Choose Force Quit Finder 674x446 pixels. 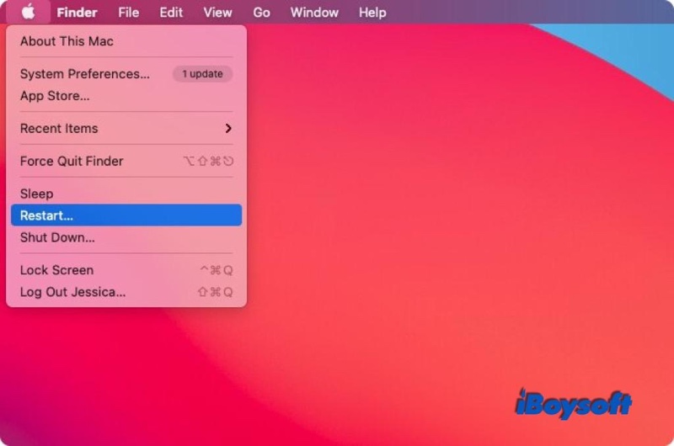[x=72, y=162]
